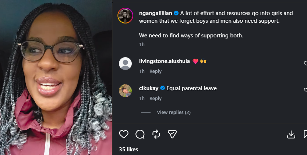Tap the repost arrows icon
The height and width of the screenshot is (155, 307).
click(156, 134)
